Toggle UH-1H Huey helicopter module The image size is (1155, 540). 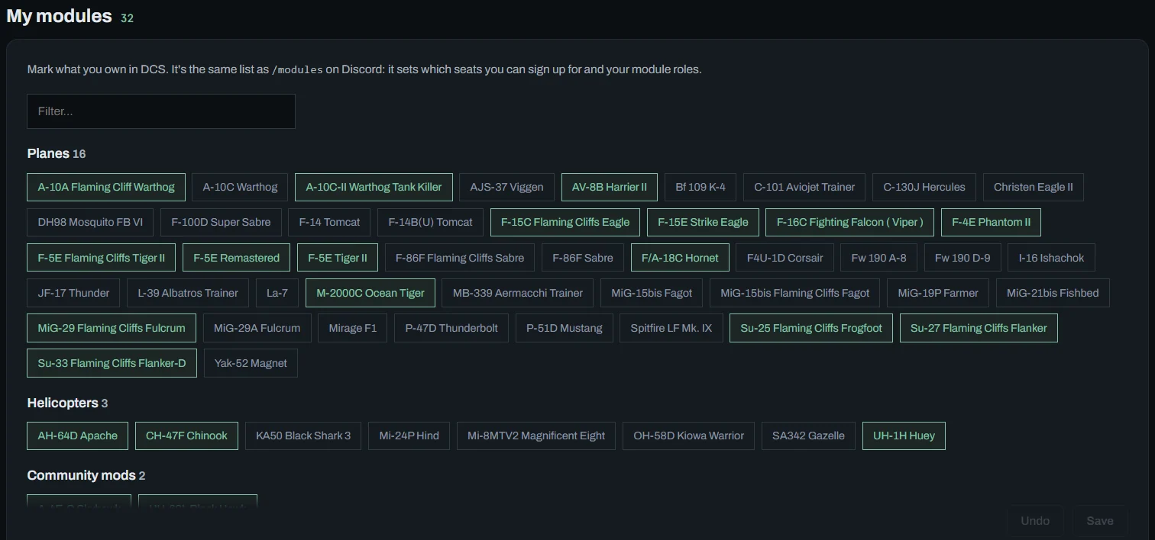(x=904, y=436)
